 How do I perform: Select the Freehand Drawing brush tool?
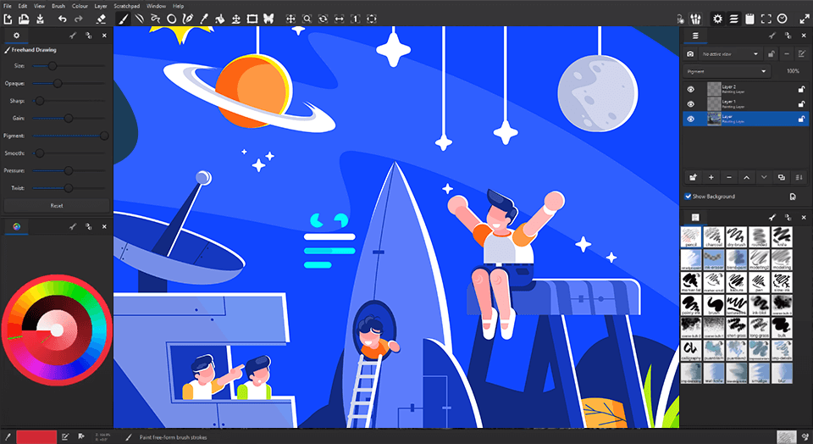point(122,18)
